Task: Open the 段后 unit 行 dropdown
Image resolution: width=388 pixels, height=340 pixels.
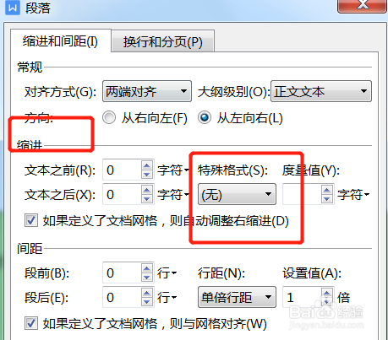Action: click(x=167, y=297)
